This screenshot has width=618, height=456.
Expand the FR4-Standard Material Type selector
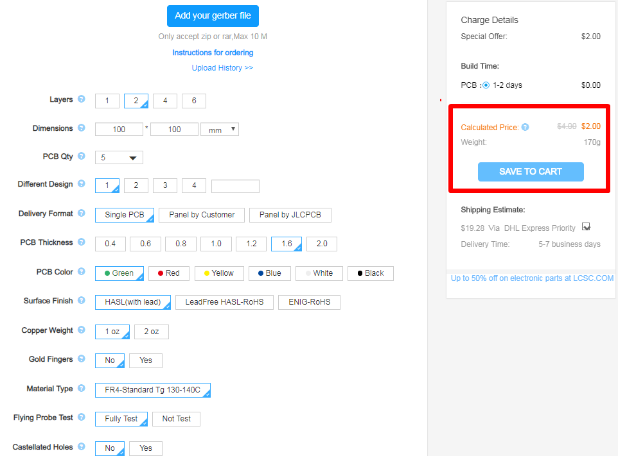[x=153, y=390]
